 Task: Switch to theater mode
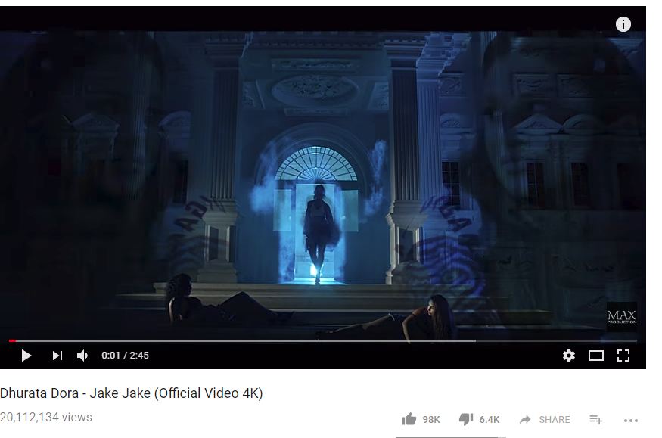pyautogui.click(x=595, y=356)
